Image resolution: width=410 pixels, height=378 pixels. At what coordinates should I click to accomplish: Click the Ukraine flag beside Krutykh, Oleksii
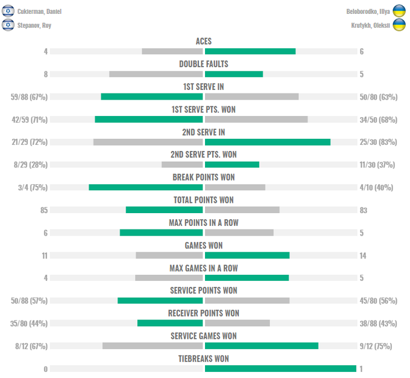click(x=399, y=25)
